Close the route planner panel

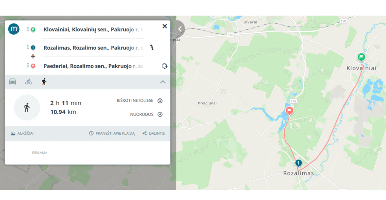(x=165, y=26)
